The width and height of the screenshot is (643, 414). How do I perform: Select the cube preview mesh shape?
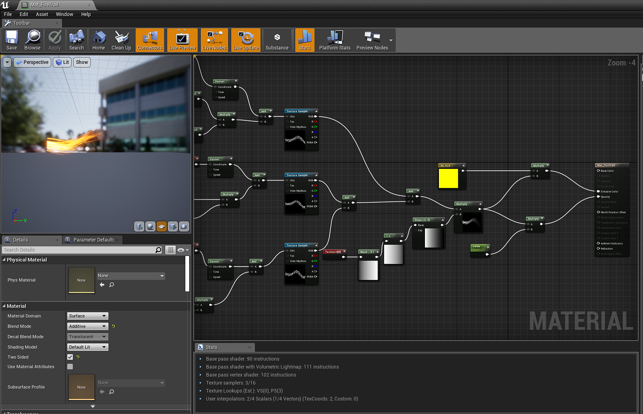[x=172, y=227]
